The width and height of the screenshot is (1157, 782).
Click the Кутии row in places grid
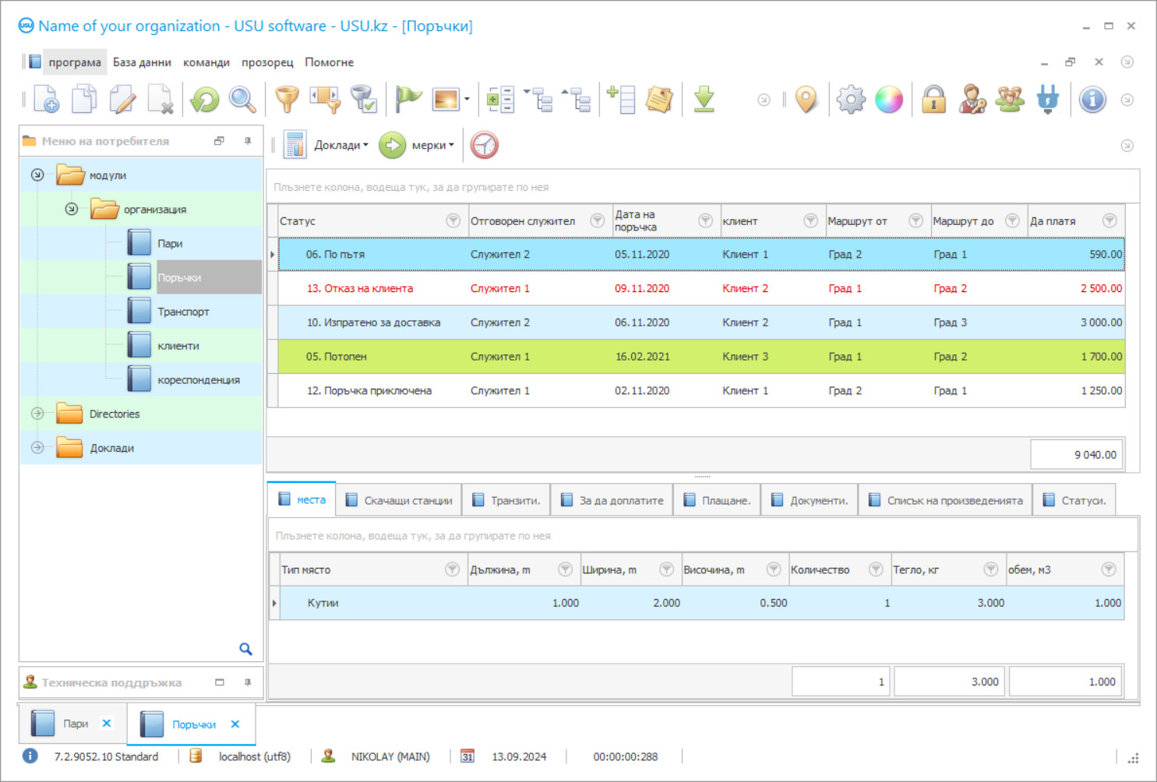coord(701,603)
